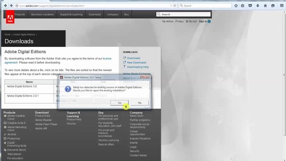The image size is (286, 161).
Task: Click No in the Setup dialog
Action: [139, 103]
